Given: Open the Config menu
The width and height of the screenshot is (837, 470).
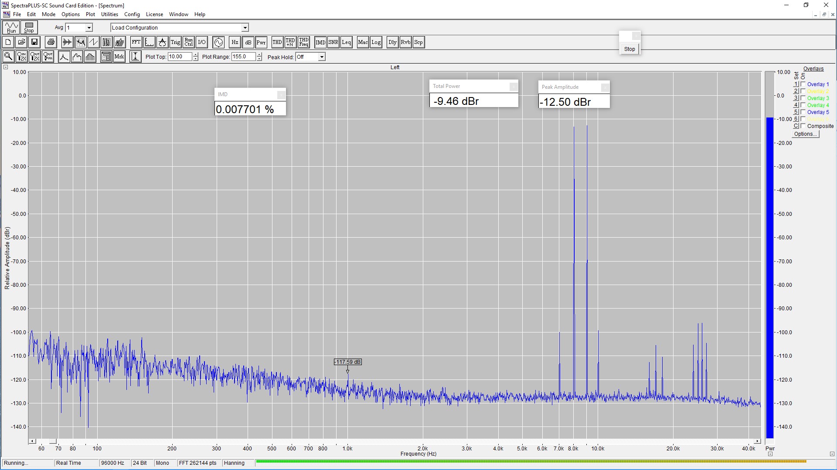Looking at the screenshot, I should pos(132,14).
